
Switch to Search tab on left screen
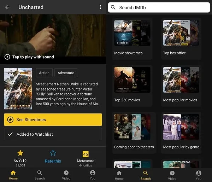click(x=40, y=175)
